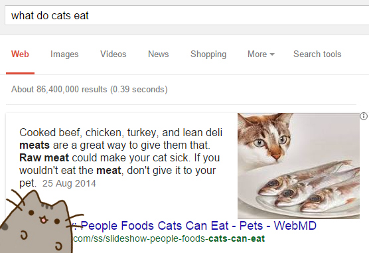Click the info icon beside the featured snippet
369x253 pixels.
point(364,116)
